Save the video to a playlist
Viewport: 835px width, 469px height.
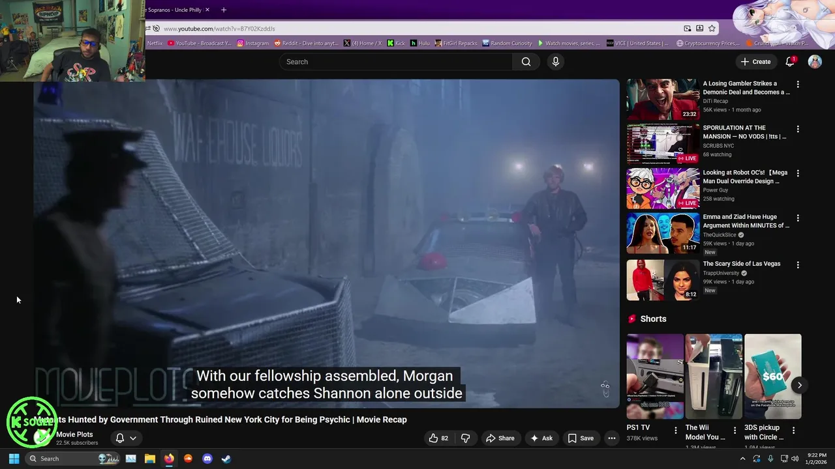[581, 438]
